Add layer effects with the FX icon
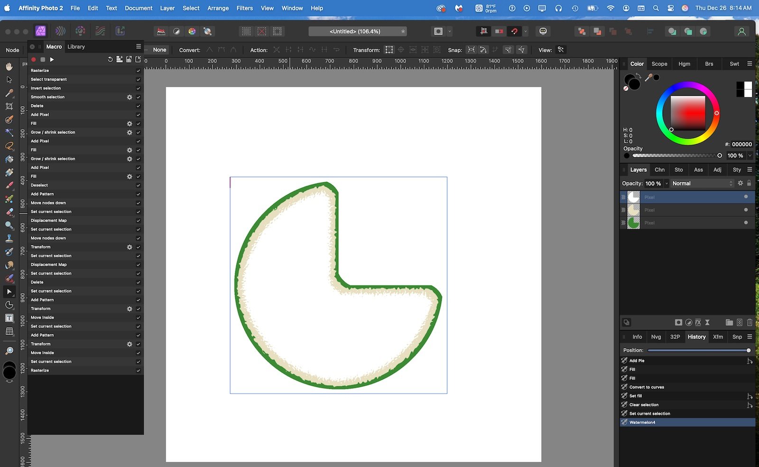 [698, 323]
